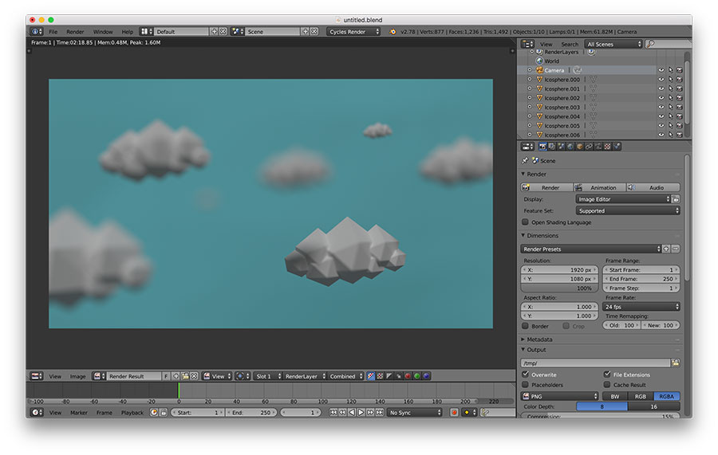The height and width of the screenshot is (455, 718).
Task: Open the PNG file format dropdown
Action: point(559,396)
